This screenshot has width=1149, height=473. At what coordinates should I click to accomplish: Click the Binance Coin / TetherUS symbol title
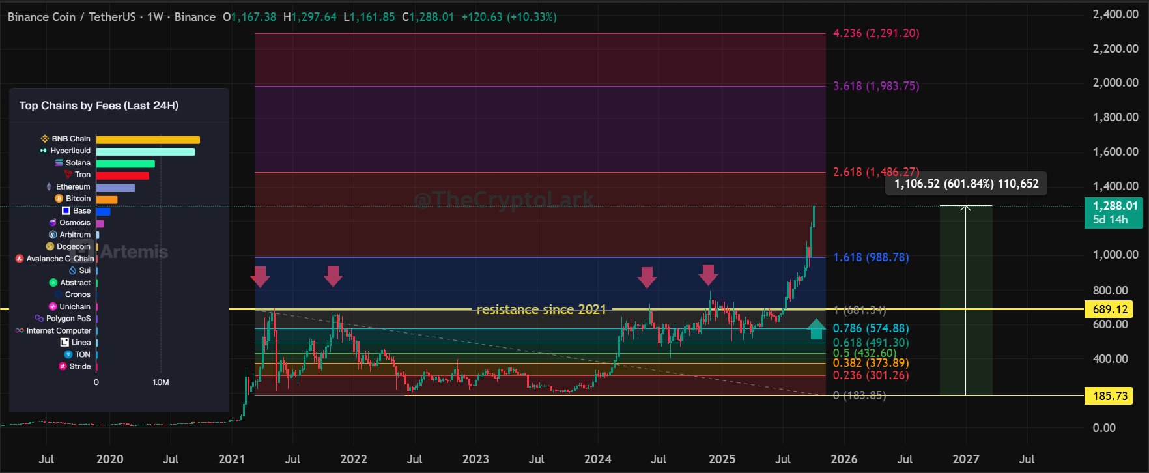click(72, 17)
